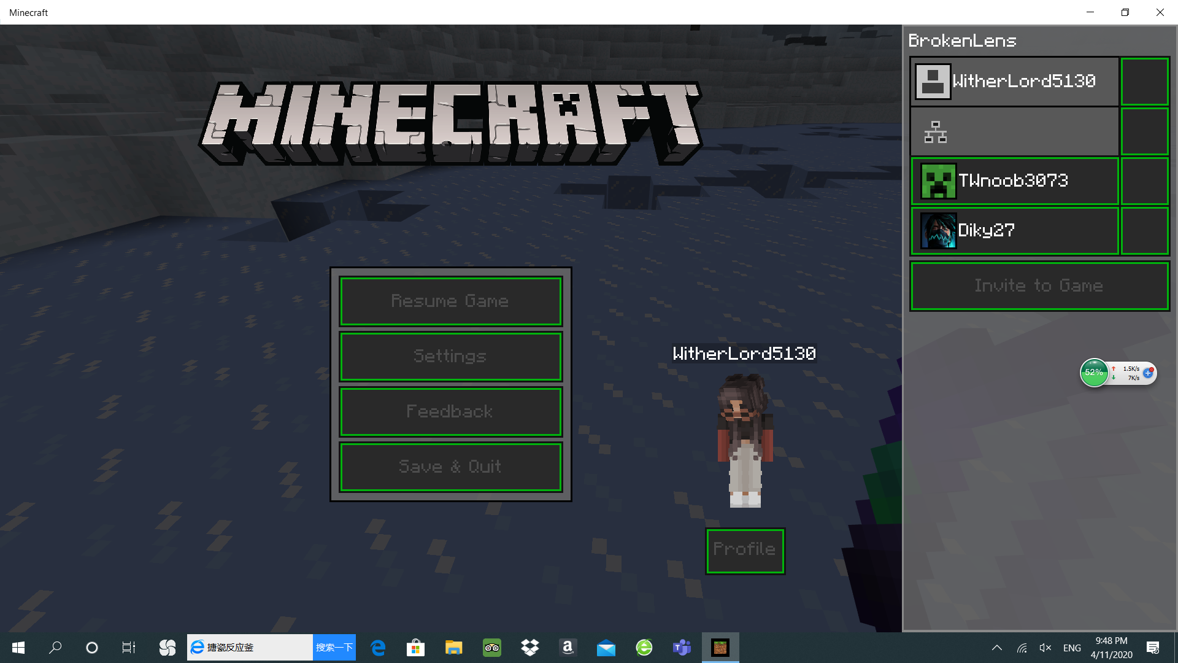Image resolution: width=1178 pixels, height=663 pixels.
Task: Click the box beside the network icon row
Action: click(x=1144, y=131)
